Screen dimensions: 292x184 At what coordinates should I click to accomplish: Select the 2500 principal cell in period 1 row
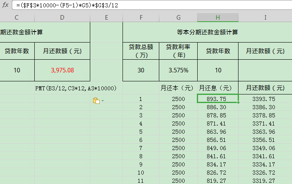pyautogui.click(x=178, y=99)
